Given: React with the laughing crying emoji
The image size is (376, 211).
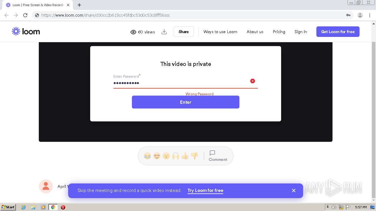Looking at the screenshot, I should [147, 156].
